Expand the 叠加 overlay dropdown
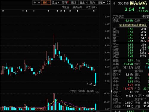Screen dimensions: 149x112 (56, 3)
